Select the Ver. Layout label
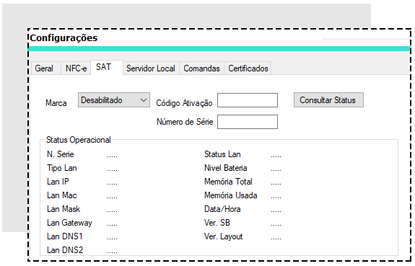This screenshot has height=266, width=415. [224, 236]
